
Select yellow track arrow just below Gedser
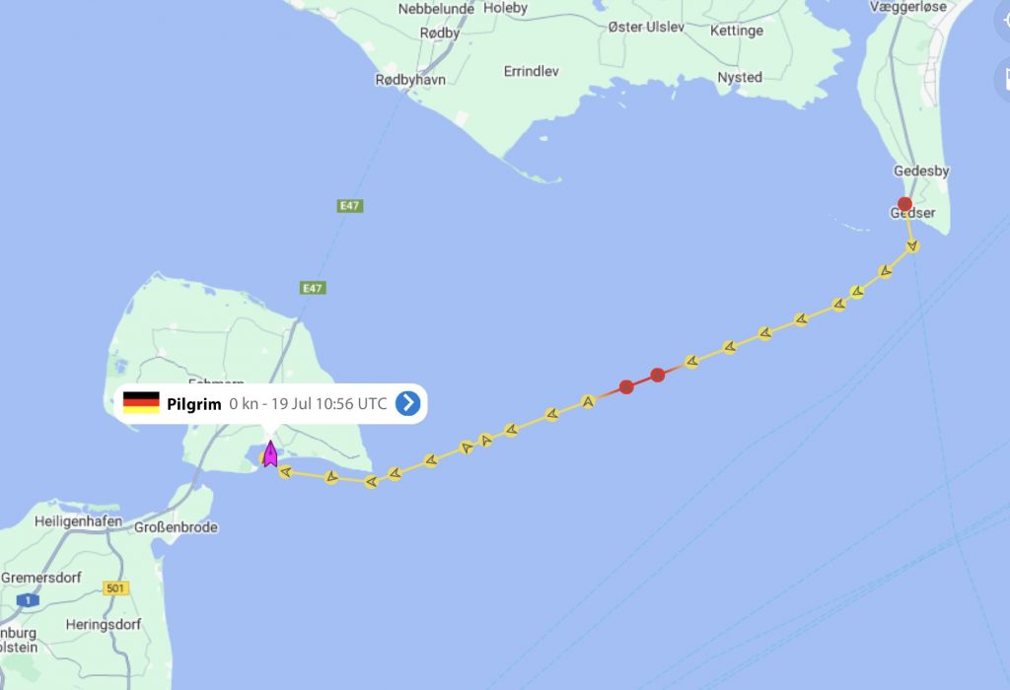(912, 245)
